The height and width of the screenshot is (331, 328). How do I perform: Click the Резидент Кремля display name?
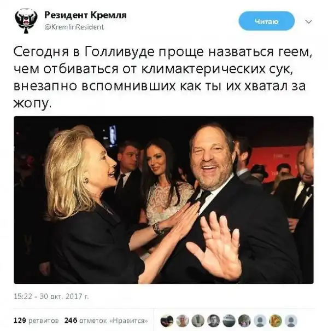pos(85,15)
